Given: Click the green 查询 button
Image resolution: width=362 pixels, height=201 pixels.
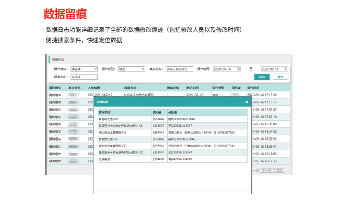Looking at the screenshot, I should (x=262, y=77).
